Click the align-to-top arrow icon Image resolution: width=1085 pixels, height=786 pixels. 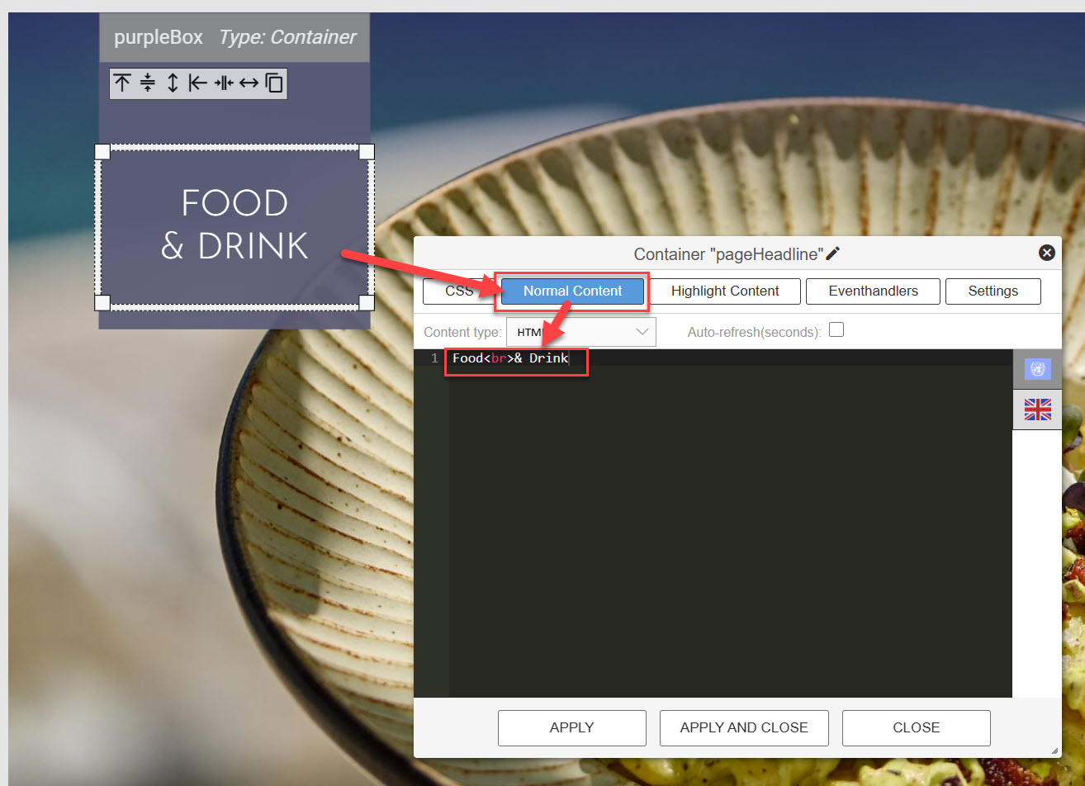122,83
